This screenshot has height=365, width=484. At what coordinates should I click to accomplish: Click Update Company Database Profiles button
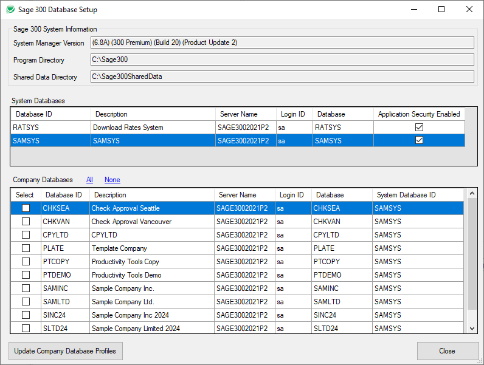click(x=66, y=351)
